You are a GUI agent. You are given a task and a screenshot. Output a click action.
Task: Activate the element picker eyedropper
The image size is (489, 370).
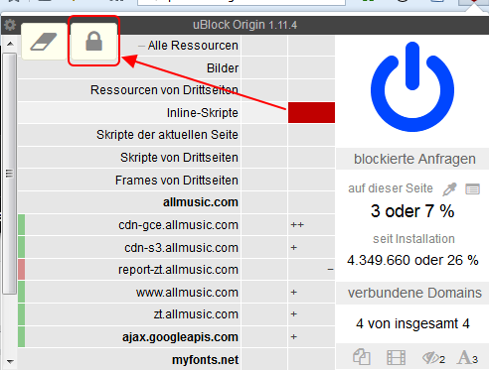coord(449,189)
